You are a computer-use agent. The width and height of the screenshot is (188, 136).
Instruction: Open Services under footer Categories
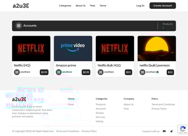[101, 117]
